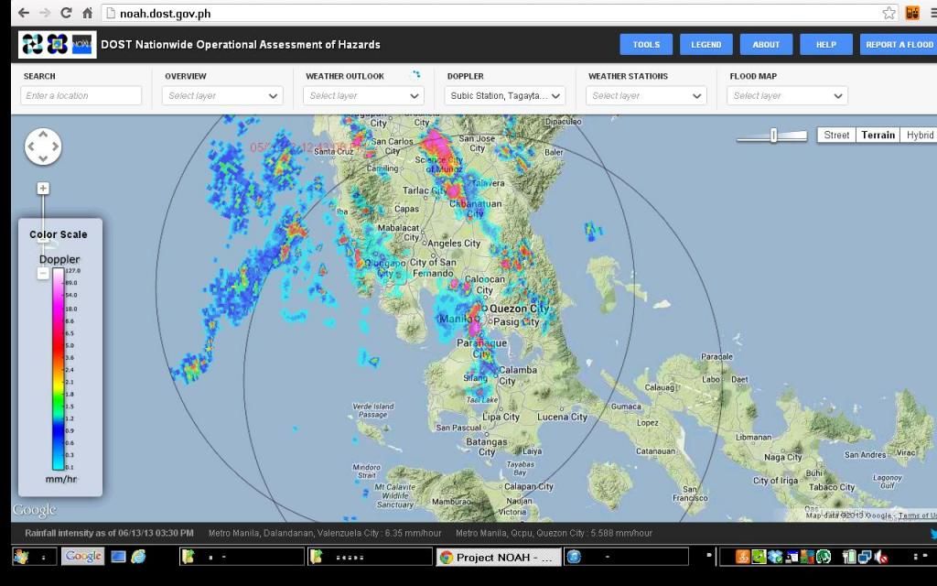Click the network monitors tray icon

point(866,557)
